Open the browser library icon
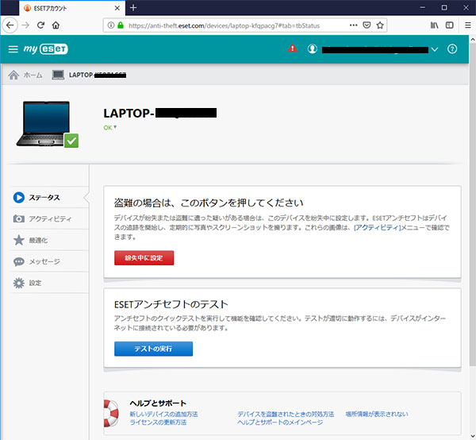 (435, 25)
